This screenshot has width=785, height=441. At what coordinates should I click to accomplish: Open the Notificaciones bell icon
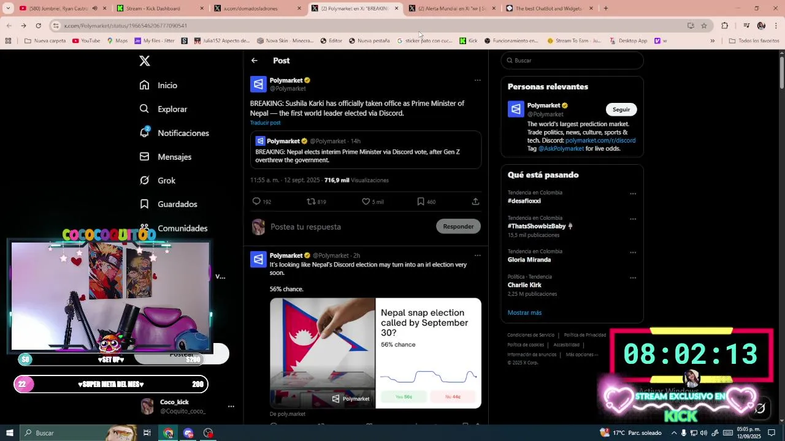click(x=144, y=132)
